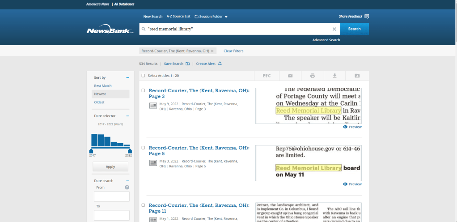Viewport: 457px width, 222px height.
Task: Sort results by Newest
Action: tap(110, 94)
